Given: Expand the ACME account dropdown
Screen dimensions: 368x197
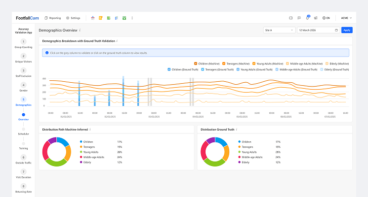Looking at the screenshot, I should pyautogui.click(x=346, y=18).
